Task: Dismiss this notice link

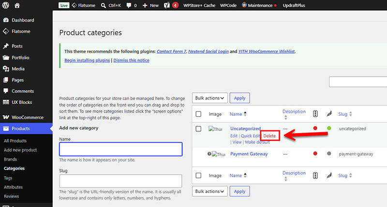Action: (131, 60)
